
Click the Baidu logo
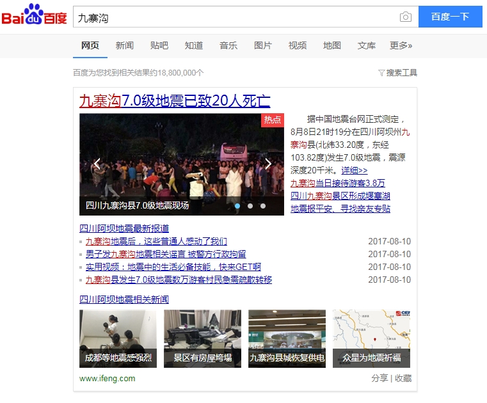(34, 16)
